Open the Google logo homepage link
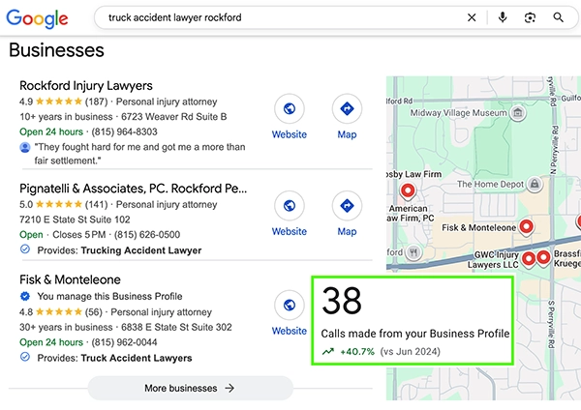The height and width of the screenshot is (410, 581). (37, 18)
